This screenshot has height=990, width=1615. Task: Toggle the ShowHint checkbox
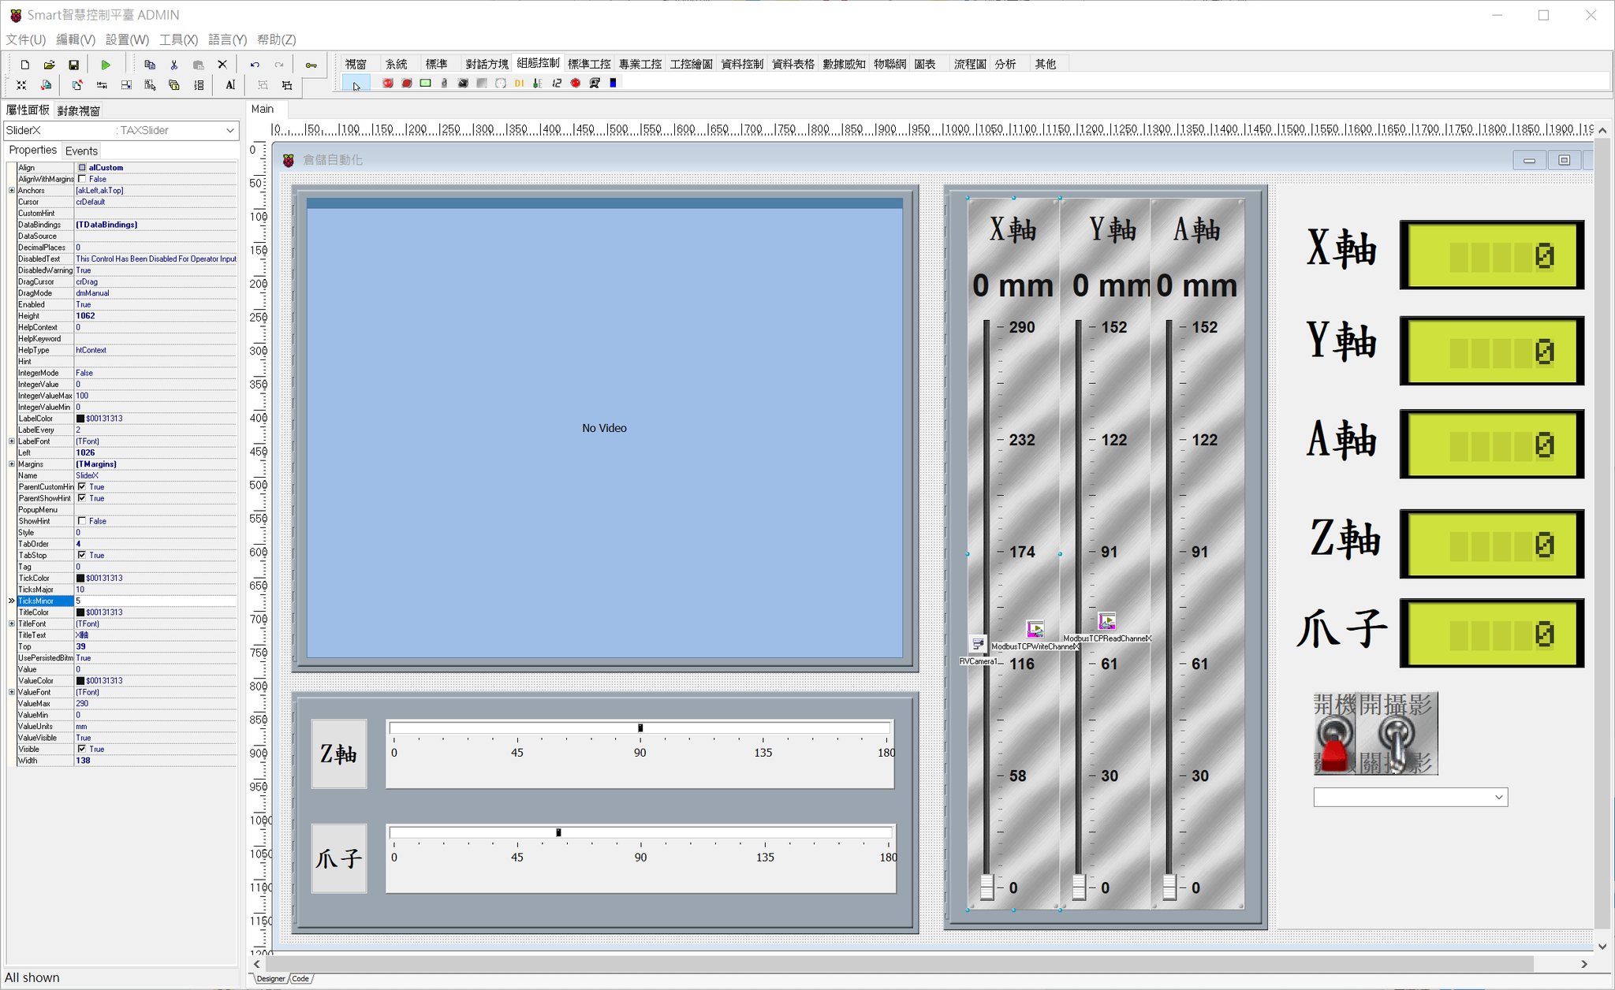tap(82, 521)
